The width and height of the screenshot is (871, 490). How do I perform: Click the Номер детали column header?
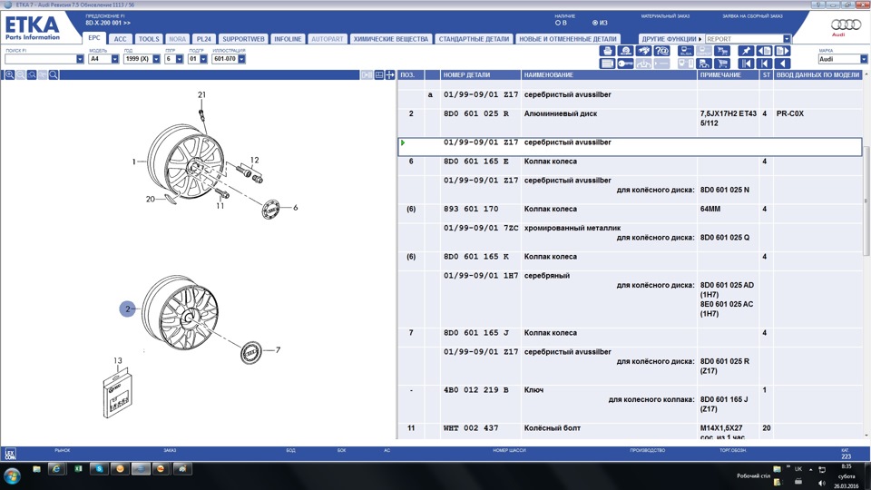point(481,74)
